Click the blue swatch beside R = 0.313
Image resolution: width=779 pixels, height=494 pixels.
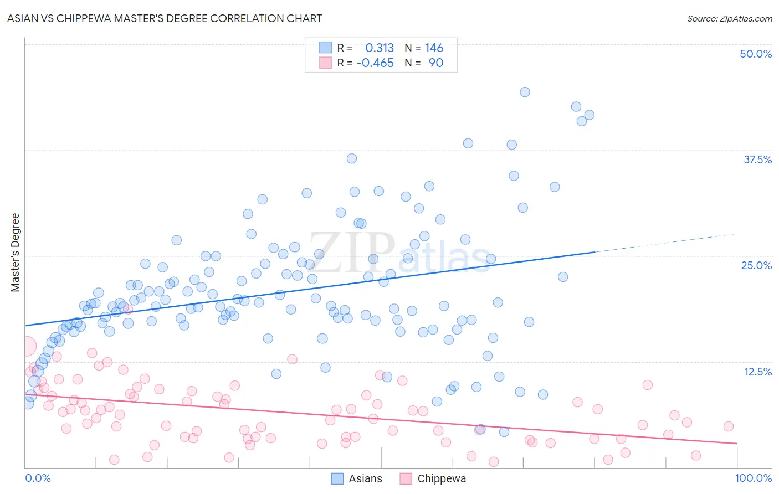click(x=325, y=48)
